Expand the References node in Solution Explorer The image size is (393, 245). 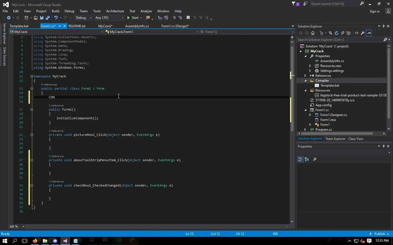tap(305, 76)
